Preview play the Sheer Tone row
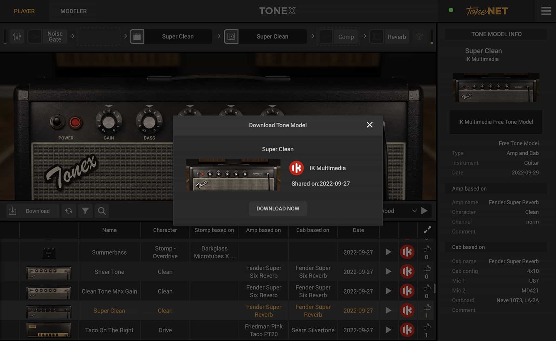Viewport: 556px width, 341px height. point(388,272)
